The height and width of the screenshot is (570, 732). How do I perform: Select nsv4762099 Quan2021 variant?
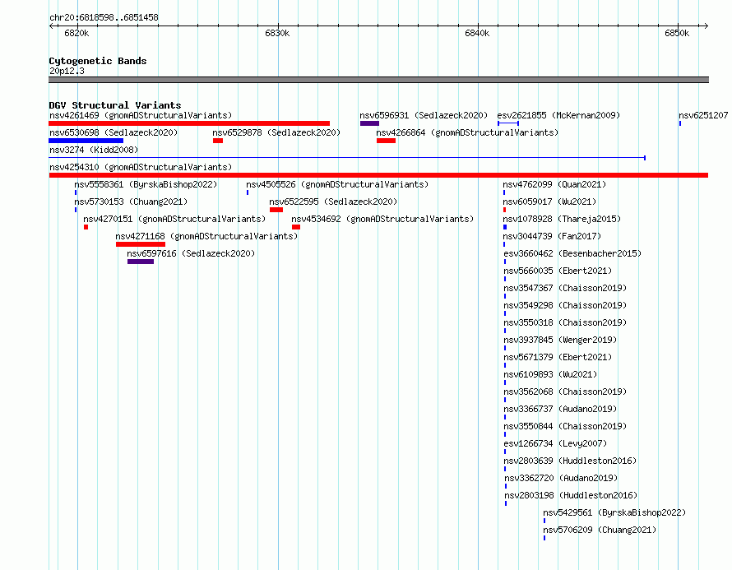point(554,184)
